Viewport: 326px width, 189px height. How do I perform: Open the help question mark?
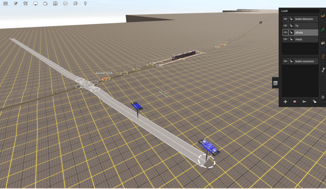pyautogui.click(x=85, y=4)
